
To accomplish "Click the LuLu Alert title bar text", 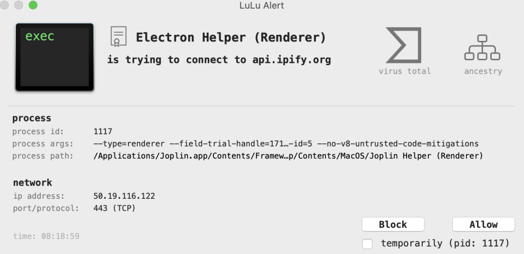I will tap(261, 6).
